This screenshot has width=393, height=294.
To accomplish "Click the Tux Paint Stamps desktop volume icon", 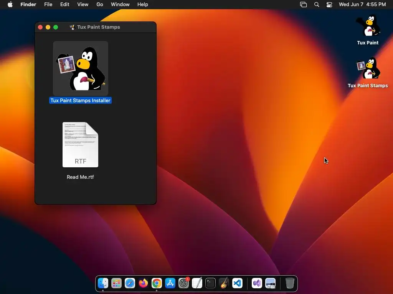I will pyautogui.click(x=368, y=68).
